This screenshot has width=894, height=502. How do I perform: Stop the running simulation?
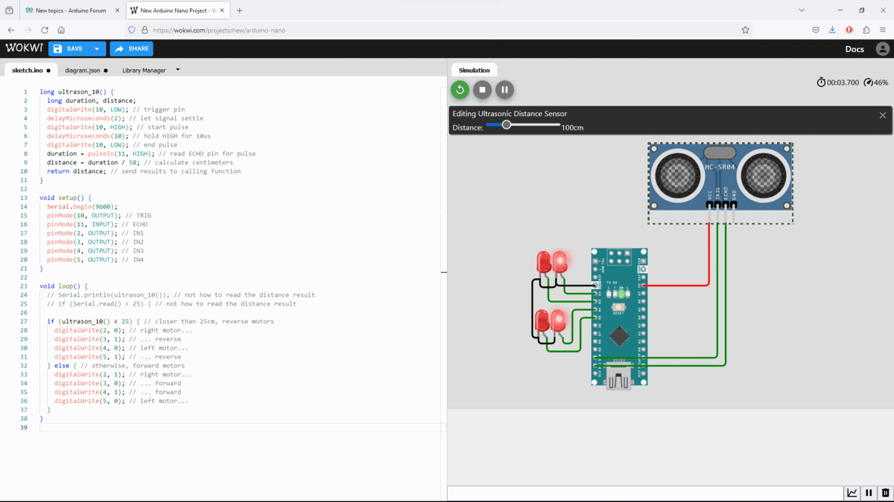tap(481, 89)
